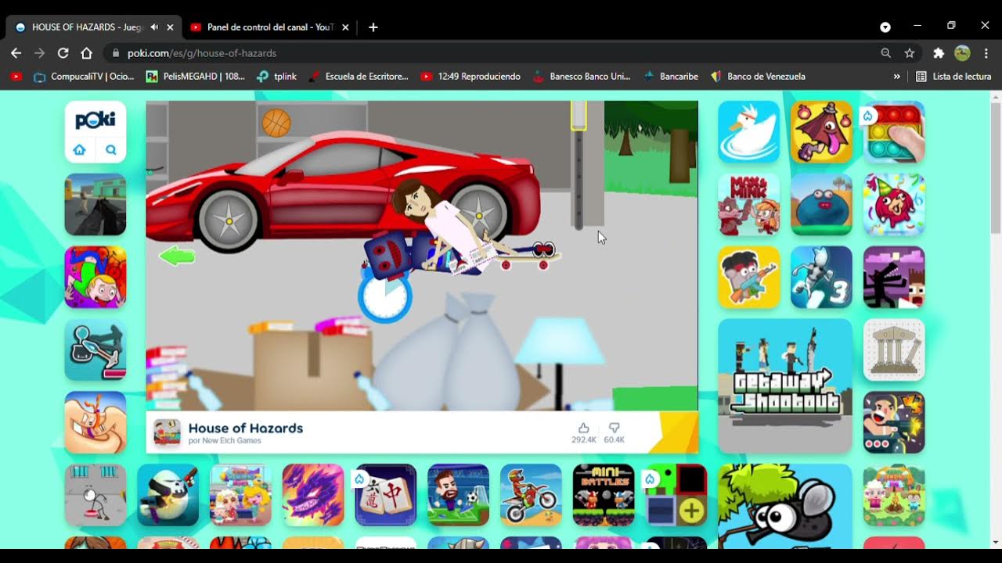Screen dimensions: 1002x563
Task: Open the stickman prison escape thumbnail
Action: pos(96,495)
